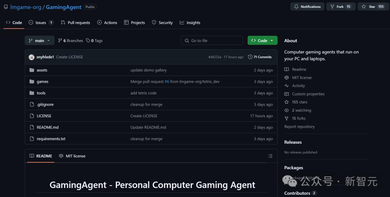The width and height of the screenshot is (390, 197).
Task: Select the README tab in file viewer
Action: [41, 156]
